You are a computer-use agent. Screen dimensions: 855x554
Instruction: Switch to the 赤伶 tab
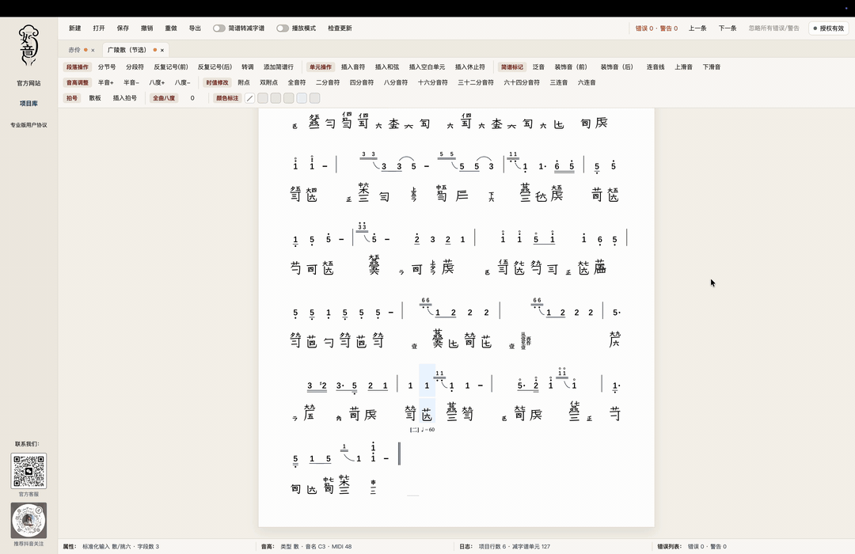click(x=74, y=50)
